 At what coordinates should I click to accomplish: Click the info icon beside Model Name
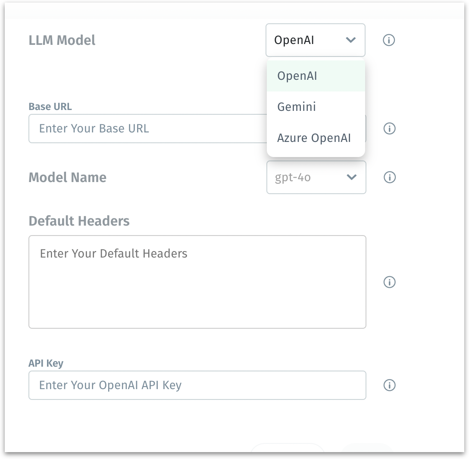pos(389,177)
